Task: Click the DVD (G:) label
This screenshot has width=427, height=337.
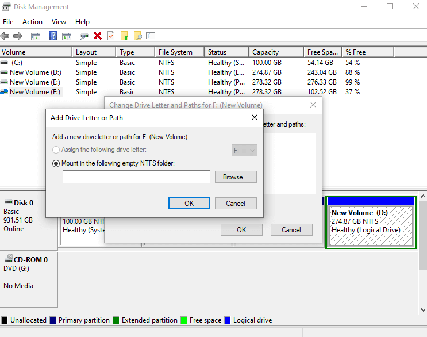Action: 16,269
